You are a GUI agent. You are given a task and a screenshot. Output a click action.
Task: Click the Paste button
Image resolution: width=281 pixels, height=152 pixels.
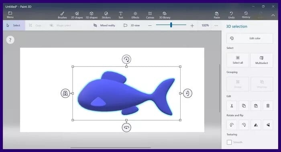click(x=217, y=15)
